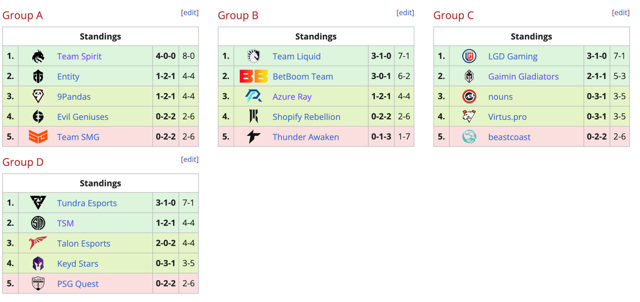Click the Thunder Awaken logo
Image resolution: width=640 pixels, height=302 pixels.
[x=253, y=137]
